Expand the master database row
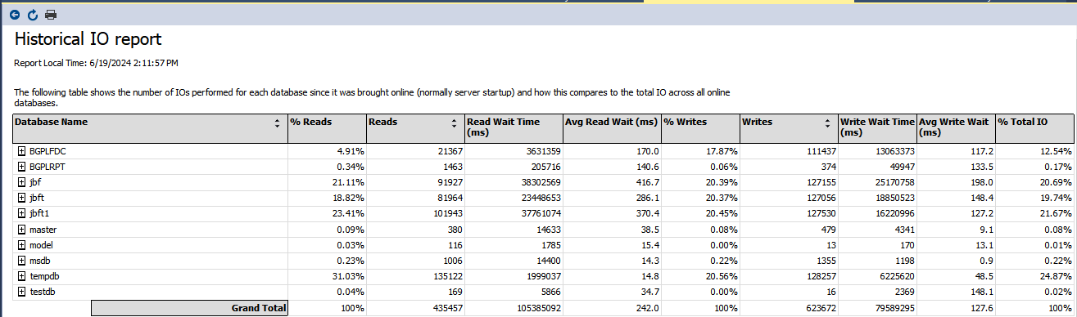The height and width of the screenshot is (317, 1077). tap(21, 230)
